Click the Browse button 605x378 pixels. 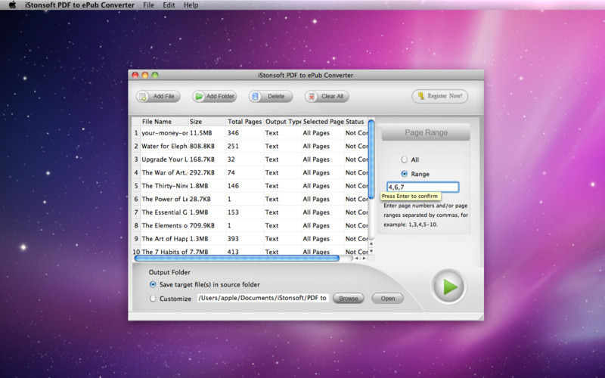tap(348, 299)
